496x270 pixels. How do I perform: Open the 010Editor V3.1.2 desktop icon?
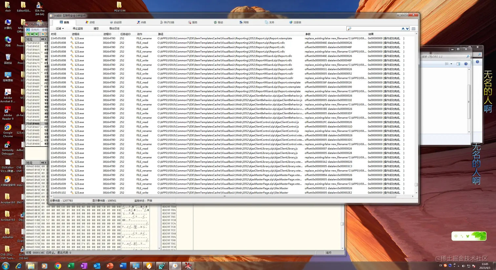[x=8, y=165]
